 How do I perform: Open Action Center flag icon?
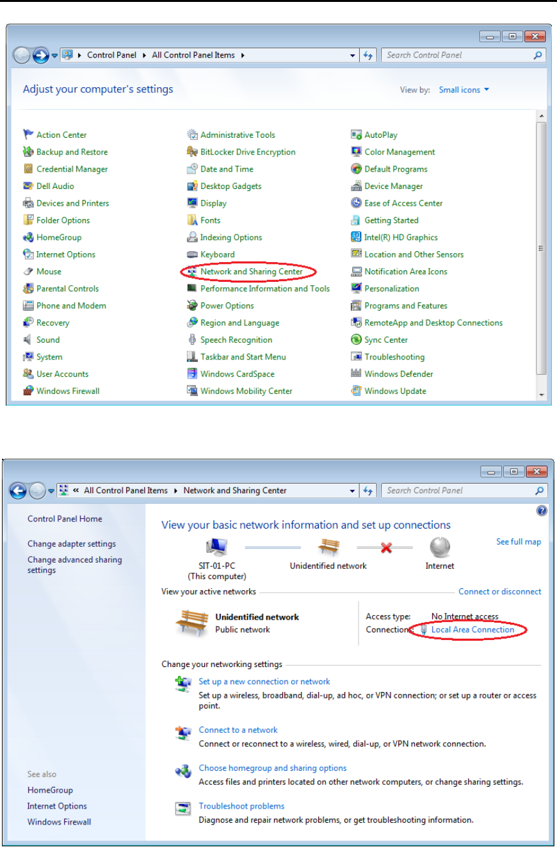coord(28,135)
